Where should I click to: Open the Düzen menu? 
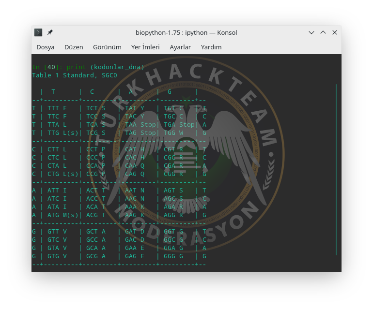click(74, 47)
